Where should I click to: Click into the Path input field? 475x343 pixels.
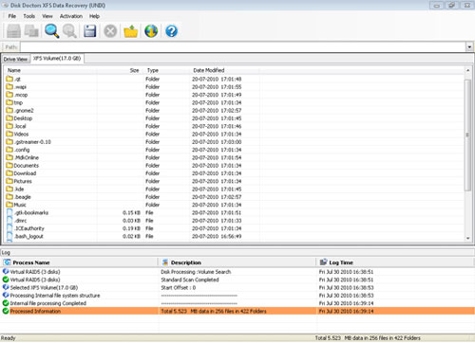click(x=243, y=47)
